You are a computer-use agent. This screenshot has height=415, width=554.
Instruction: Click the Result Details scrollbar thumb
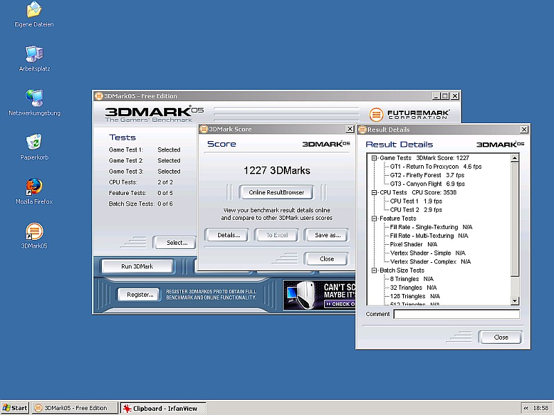coord(515,219)
